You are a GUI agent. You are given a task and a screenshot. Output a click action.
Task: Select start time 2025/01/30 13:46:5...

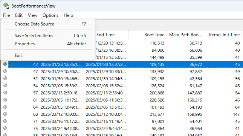(x=61, y=79)
